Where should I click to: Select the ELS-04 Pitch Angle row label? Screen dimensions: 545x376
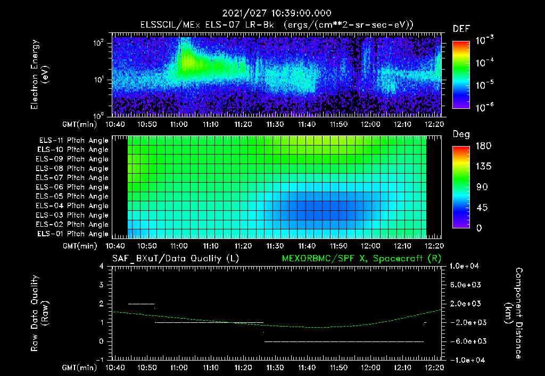[72, 206]
